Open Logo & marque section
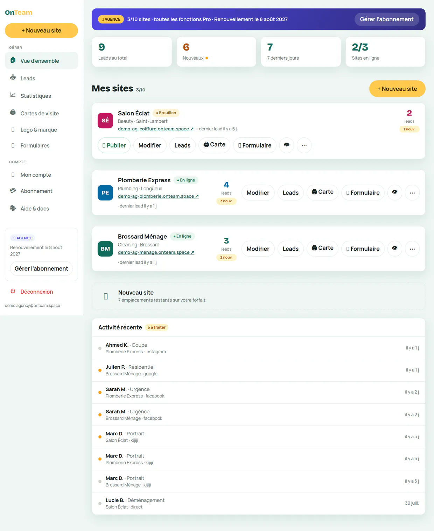This screenshot has height=531, width=434. coord(41,130)
